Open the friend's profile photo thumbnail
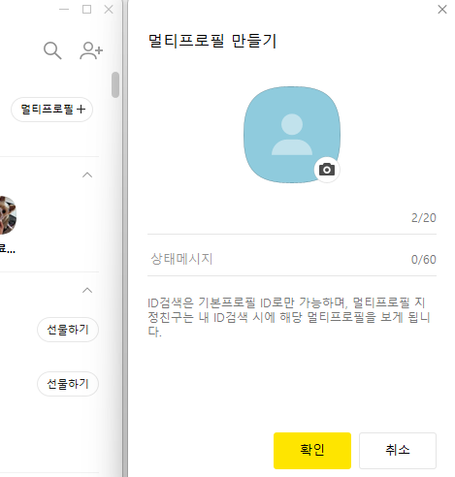This screenshot has height=477, width=455. [x=8, y=215]
